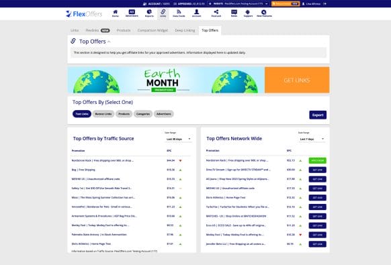
Task: Select the Categories filter pill
Action: point(143,114)
